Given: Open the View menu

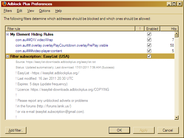Looking at the screenshot, I should pos(31,11).
